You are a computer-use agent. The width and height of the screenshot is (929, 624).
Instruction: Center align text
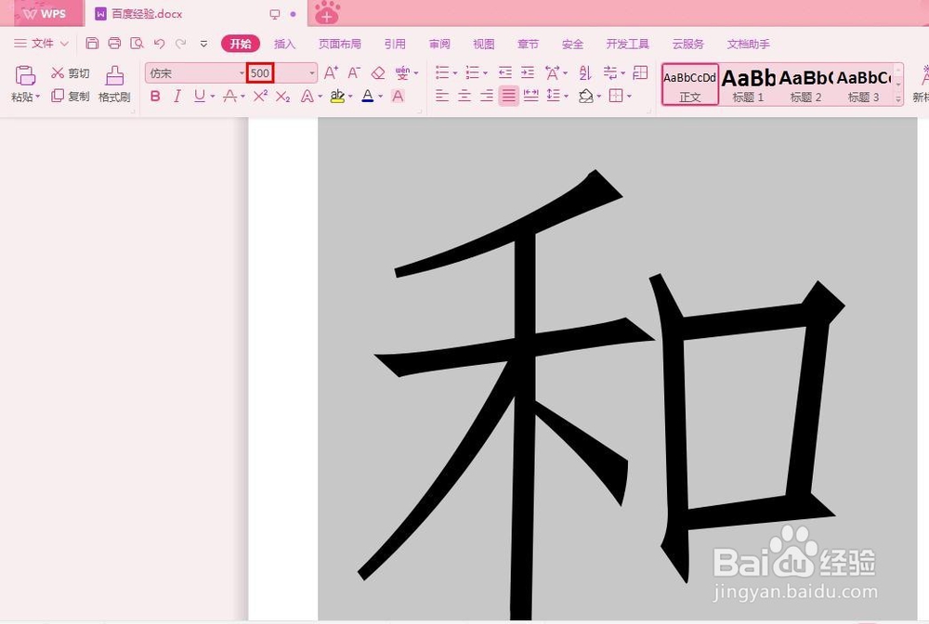(464, 96)
